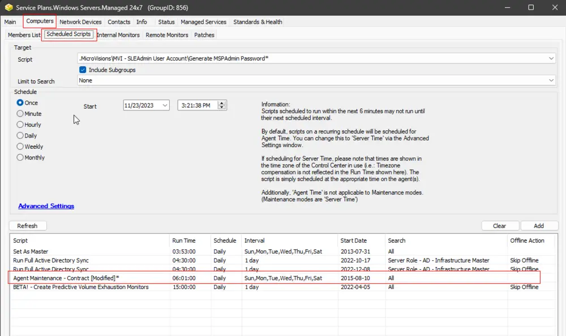The width and height of the screenshot is (566, 336).
Task: Click the 2013-07-31 start date cell
Action: [355, 252]
